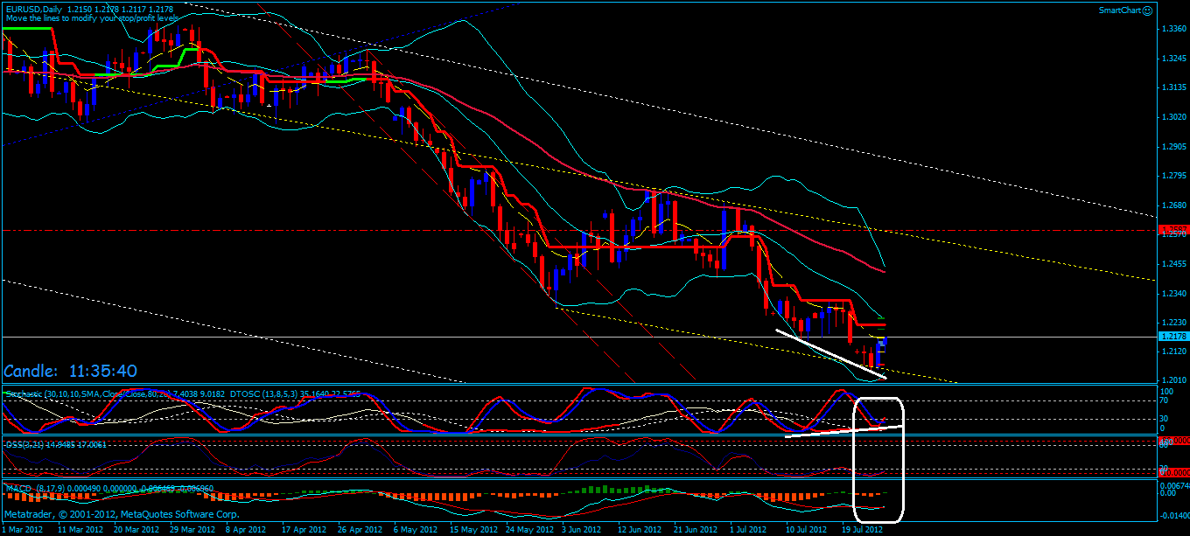Image resolution: width=1190 pixels, height=536 pixels.
Task: Click the SmartChart smiley face icon
Action: 1147,10
